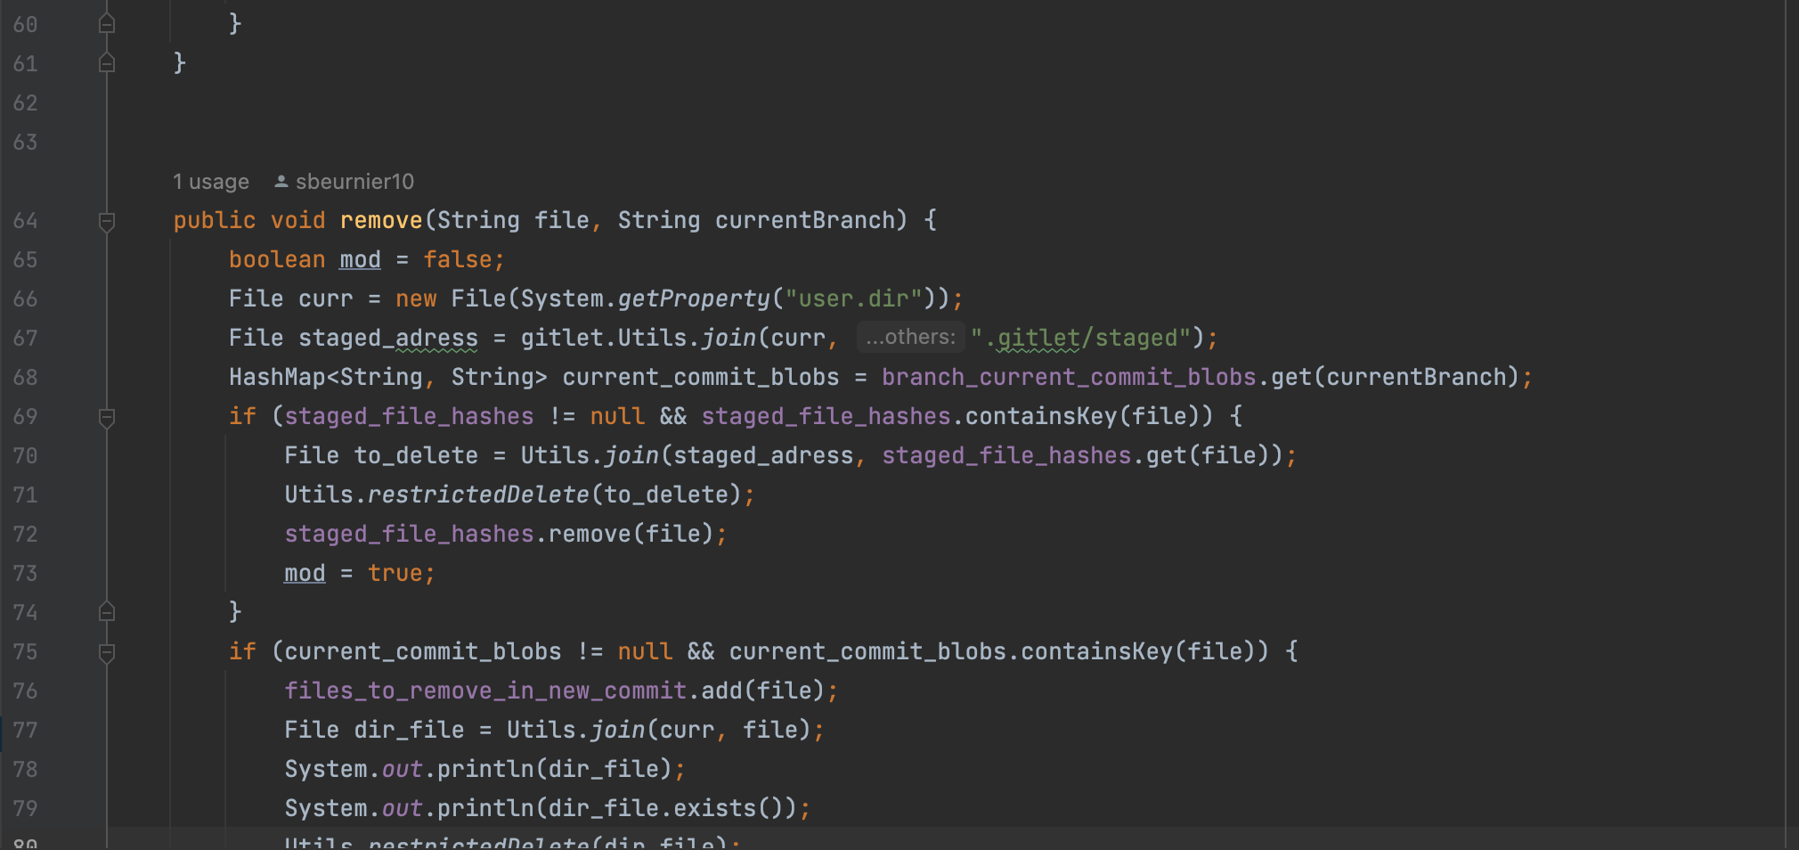Click the author person icon above remove
Viewport: 1799px width, 850px height.
[281, 182]
